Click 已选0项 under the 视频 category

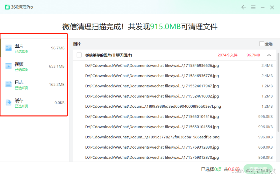pyautogui.click(x=21, y=70)
